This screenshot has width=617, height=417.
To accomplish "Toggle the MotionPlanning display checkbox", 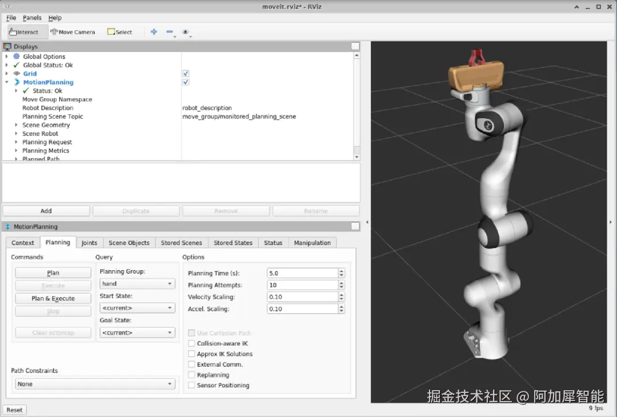I will point(186,82).
